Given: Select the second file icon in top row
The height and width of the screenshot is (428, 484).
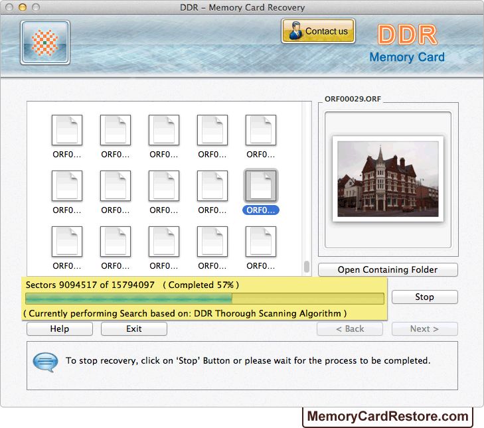Looking at the screenshot, I should point(116,130).
